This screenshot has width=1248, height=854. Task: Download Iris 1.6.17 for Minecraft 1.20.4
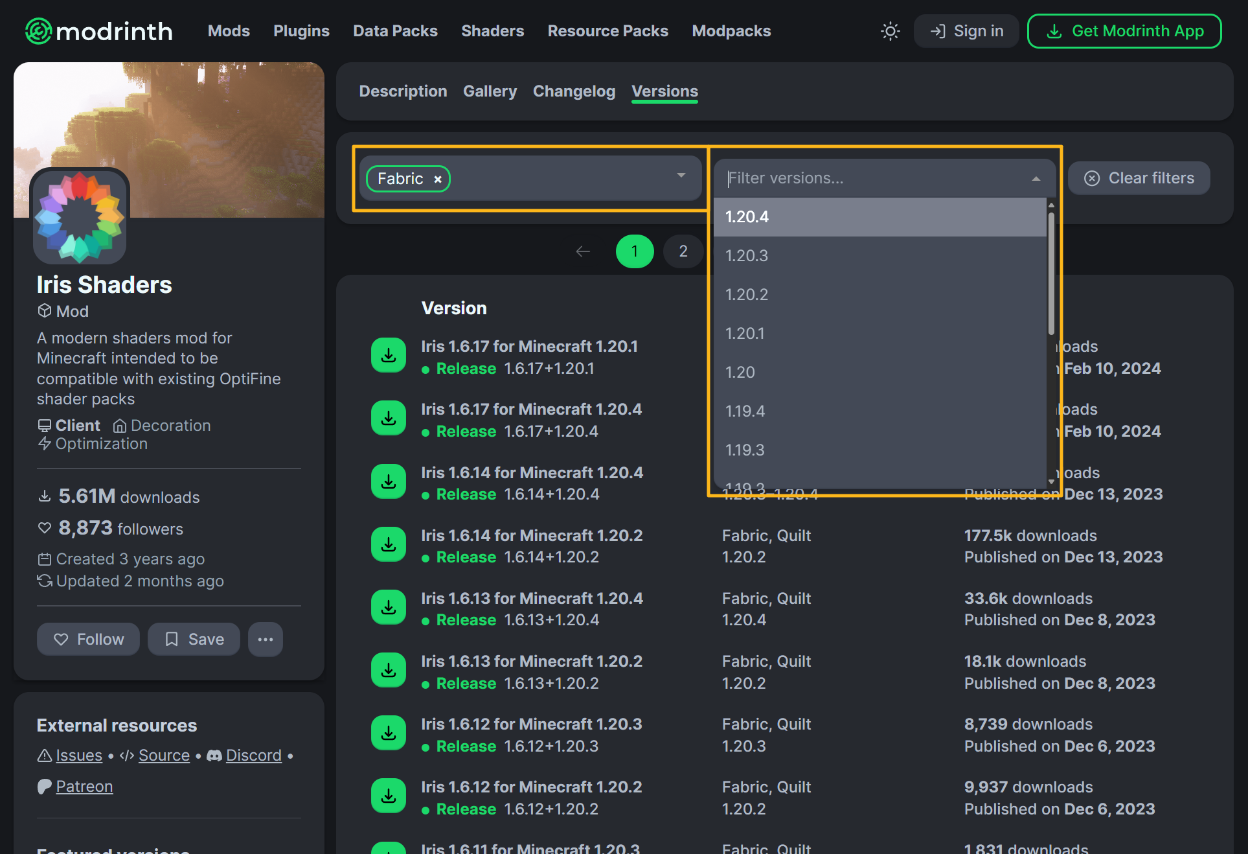pyautogui.click(x=389, y=419)
